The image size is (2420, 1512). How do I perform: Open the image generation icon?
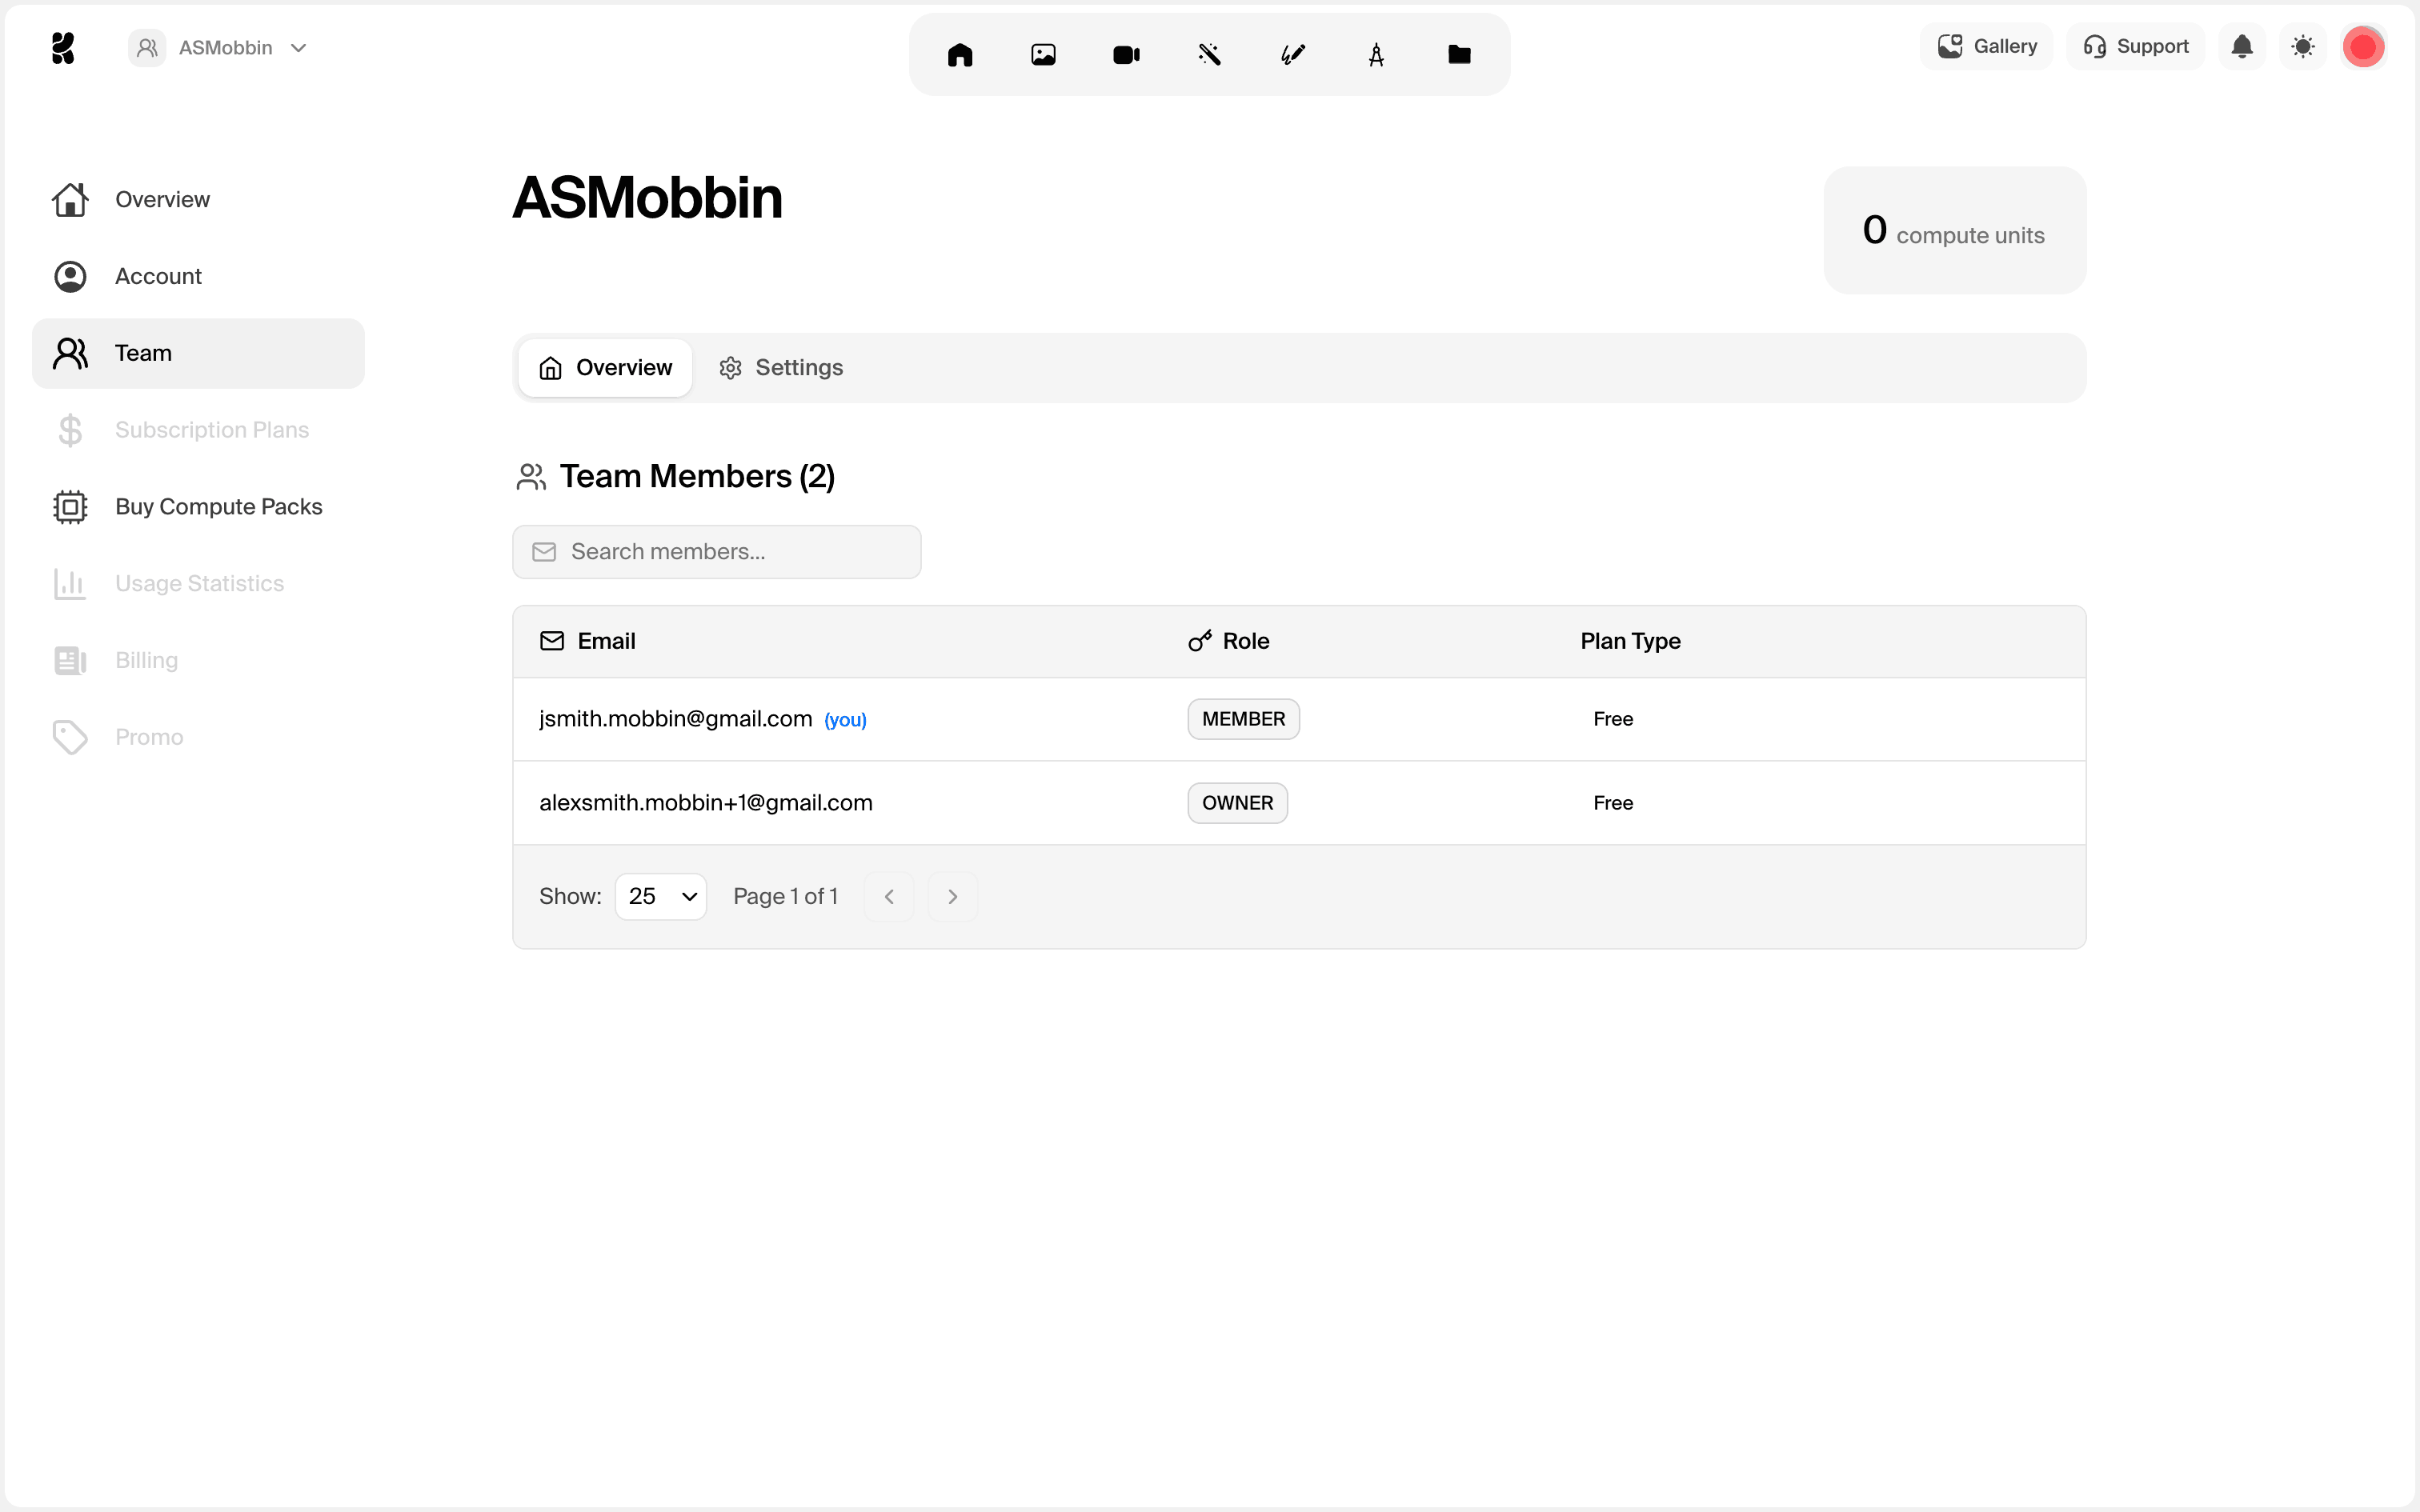pos(1043,55)
